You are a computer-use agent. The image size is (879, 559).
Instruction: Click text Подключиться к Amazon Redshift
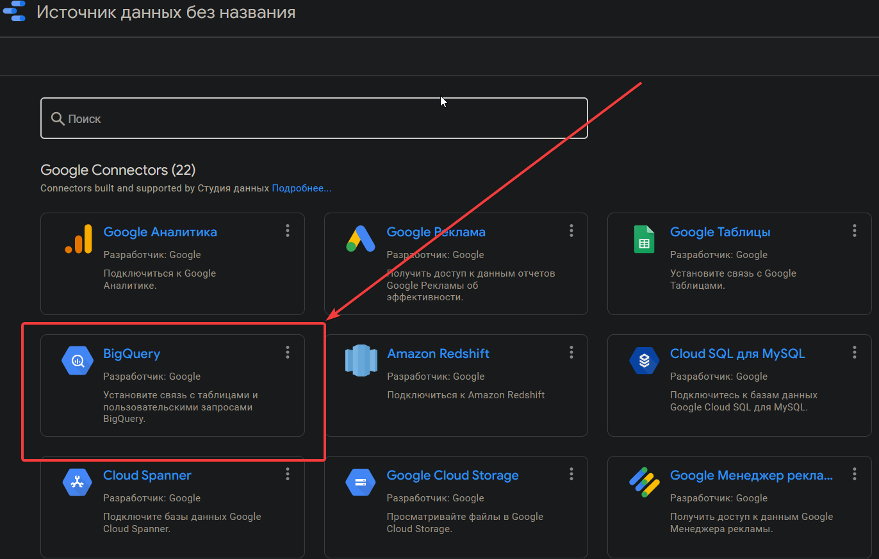click(466, 395)
